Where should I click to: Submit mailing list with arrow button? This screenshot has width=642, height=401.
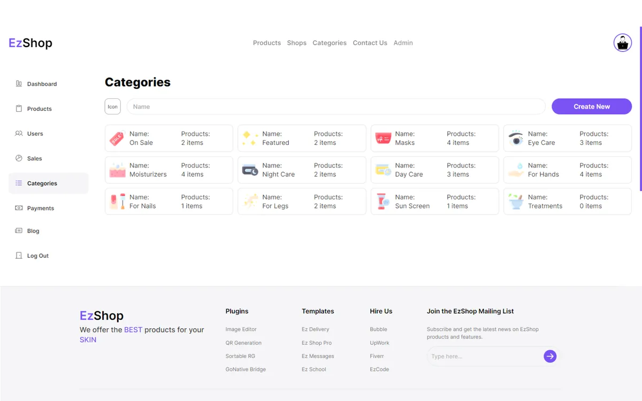[550, 356]
